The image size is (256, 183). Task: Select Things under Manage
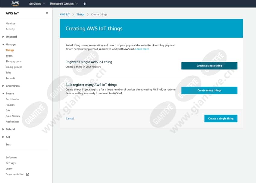(x=10, y=50)
